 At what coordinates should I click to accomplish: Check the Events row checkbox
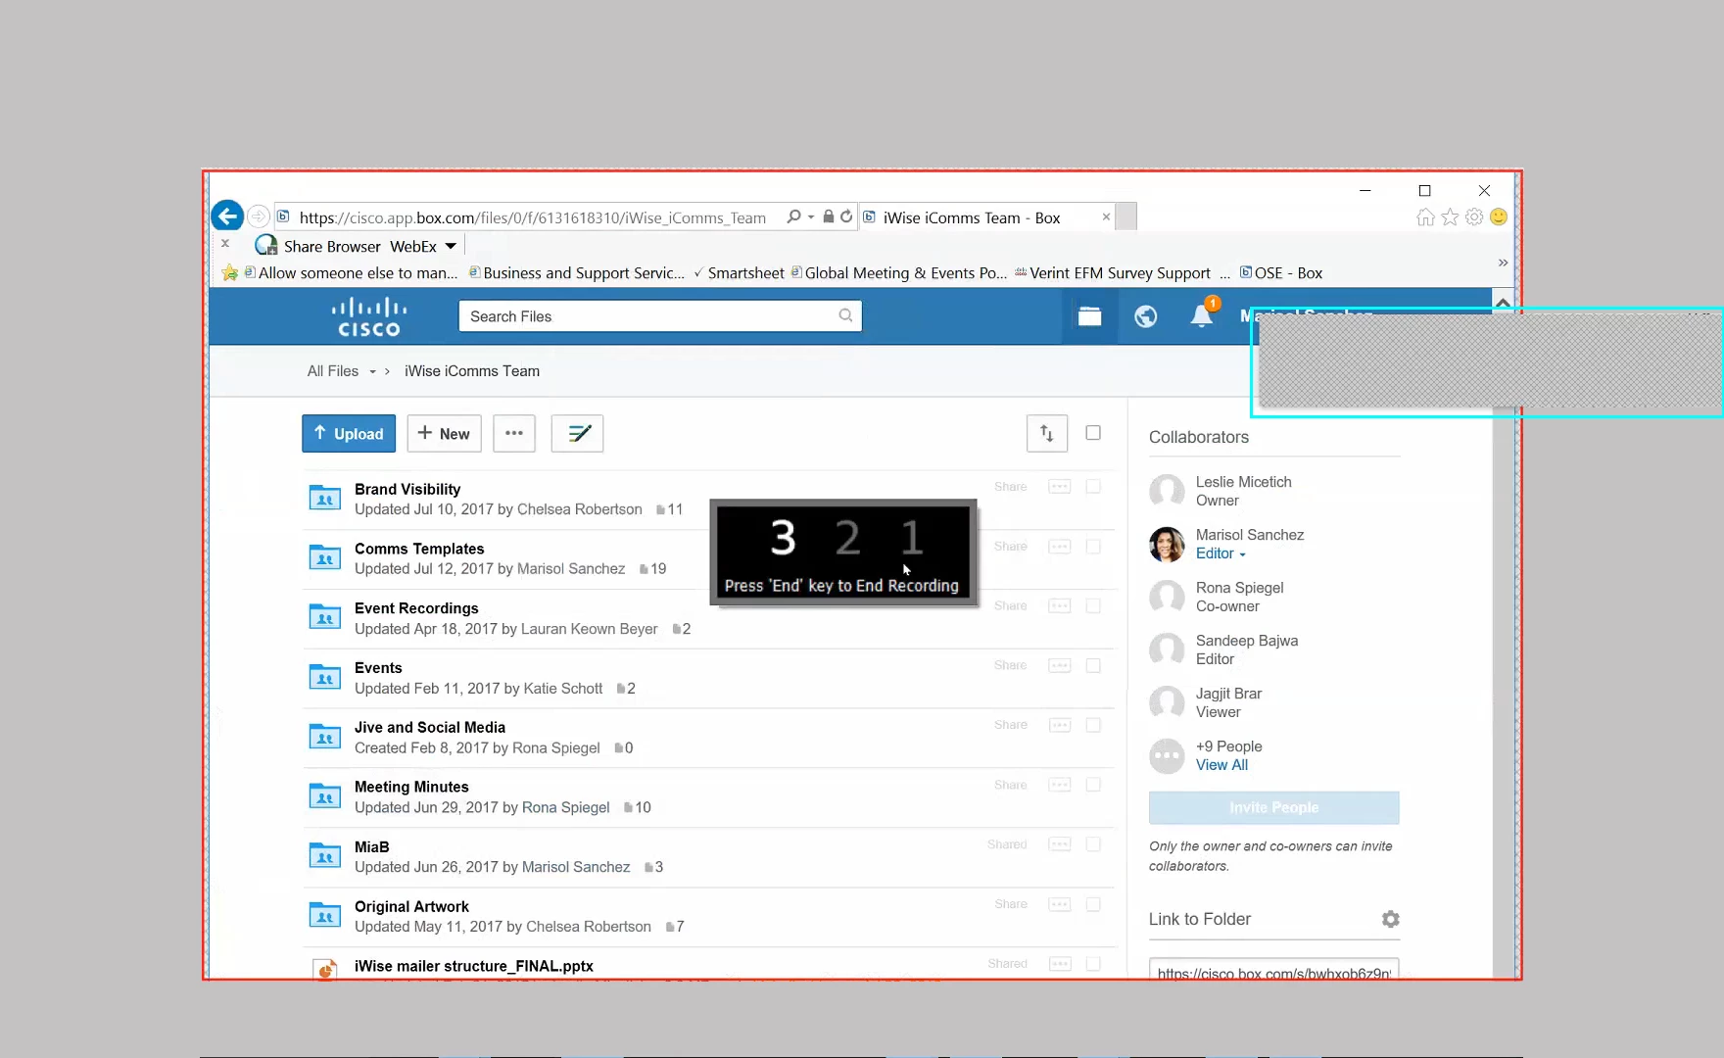(1093, 666)
